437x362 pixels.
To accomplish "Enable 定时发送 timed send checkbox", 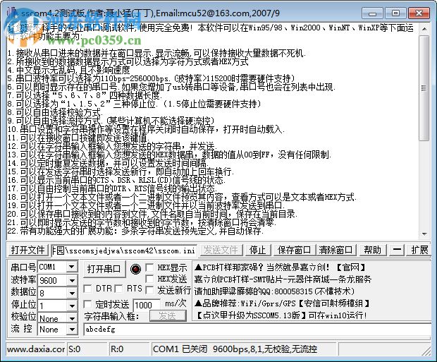I will click(87, 304).
